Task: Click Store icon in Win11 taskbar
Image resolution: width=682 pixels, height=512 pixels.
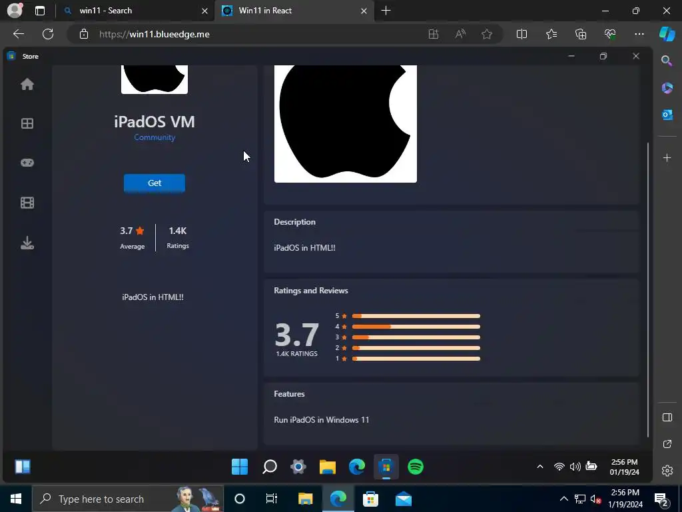Action: point(386,467)
